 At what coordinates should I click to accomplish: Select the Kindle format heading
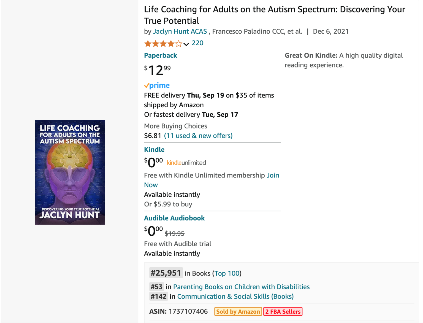(x=154, y=150)
